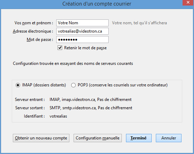
Task: Cancel using the Annuler button
Action: [169, 138]
